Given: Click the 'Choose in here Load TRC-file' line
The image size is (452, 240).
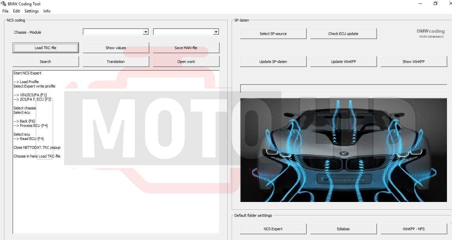Looking at the screenshot, I should click(37, 156).
